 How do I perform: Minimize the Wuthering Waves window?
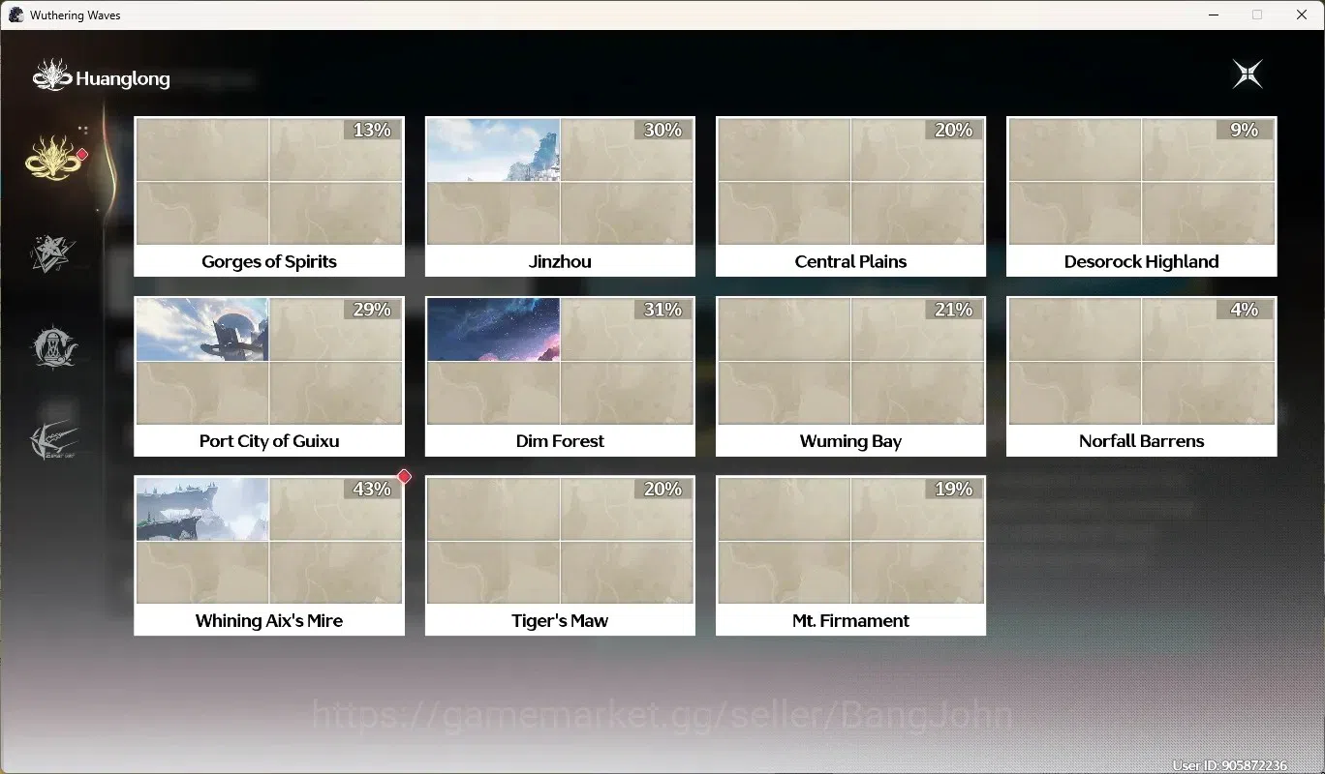(x=1214, y=15)
